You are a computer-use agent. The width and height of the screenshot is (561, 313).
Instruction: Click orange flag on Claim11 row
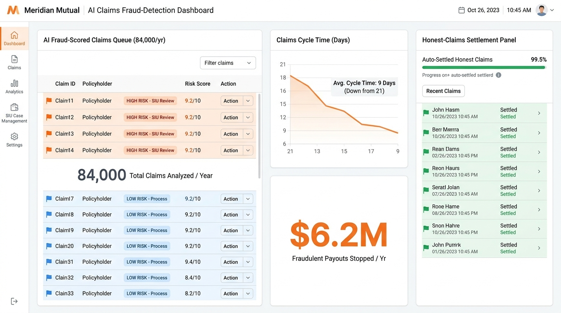[x=49, y=101]
